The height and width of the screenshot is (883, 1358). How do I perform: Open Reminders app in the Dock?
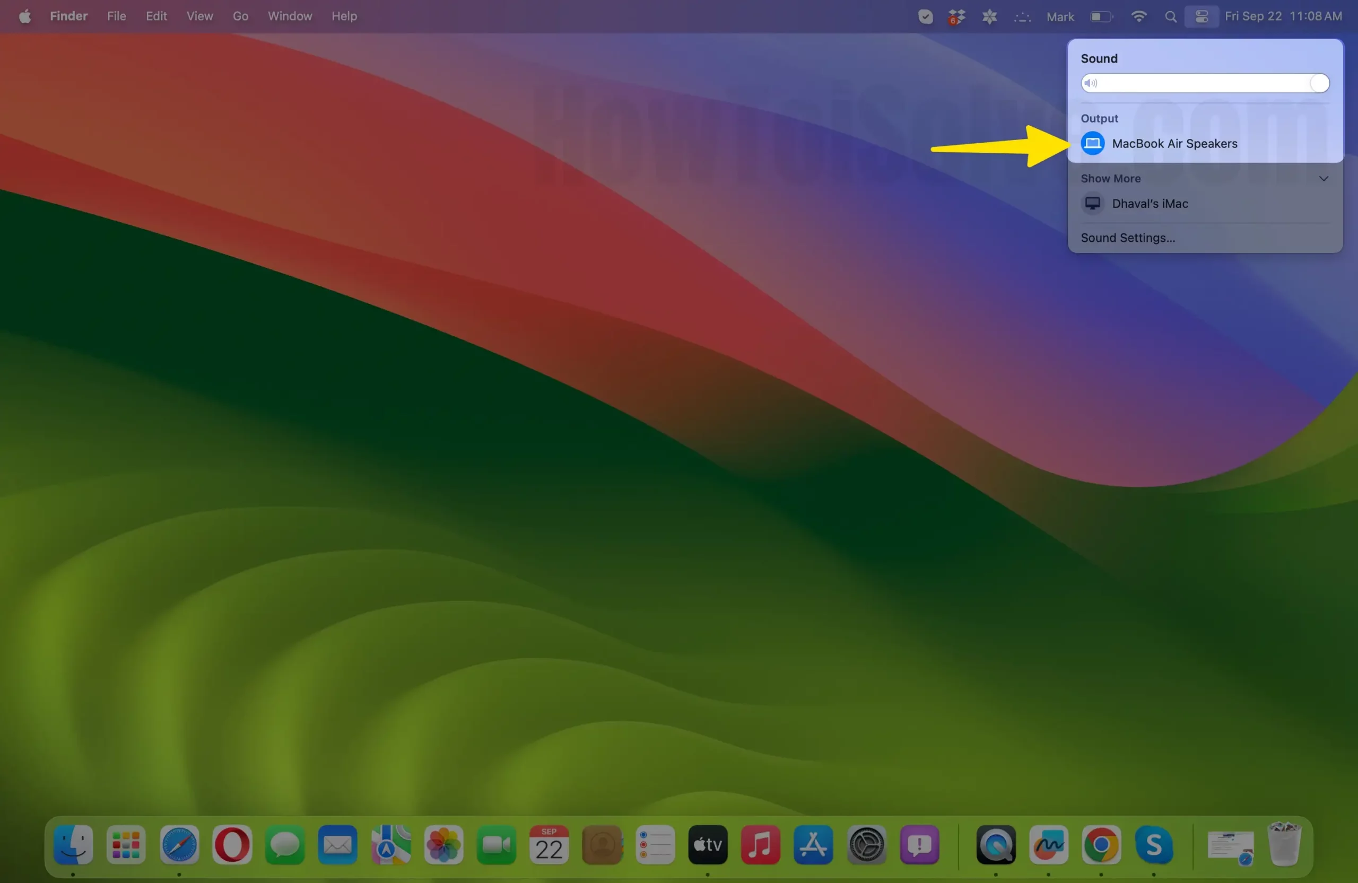click(655, 845)
